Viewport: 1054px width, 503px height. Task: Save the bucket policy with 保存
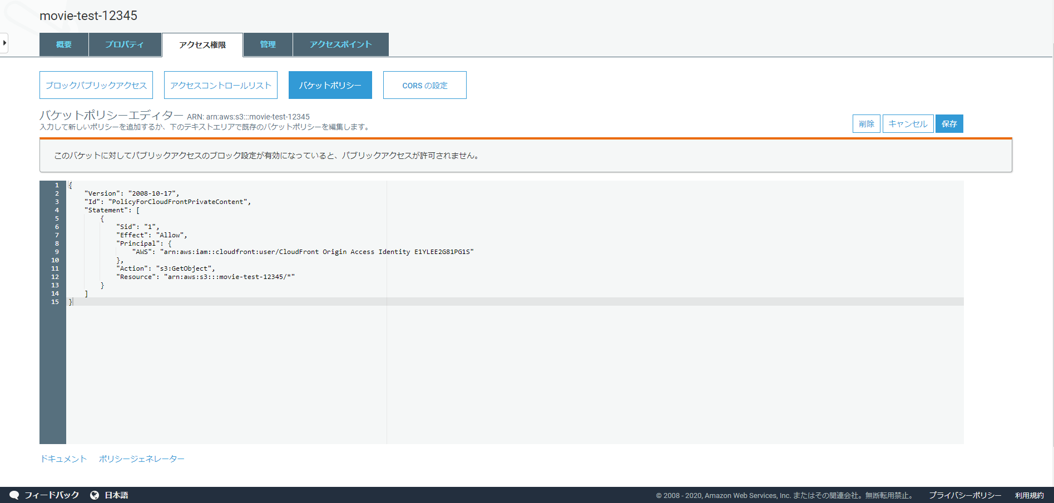click(x=949, y=123)
